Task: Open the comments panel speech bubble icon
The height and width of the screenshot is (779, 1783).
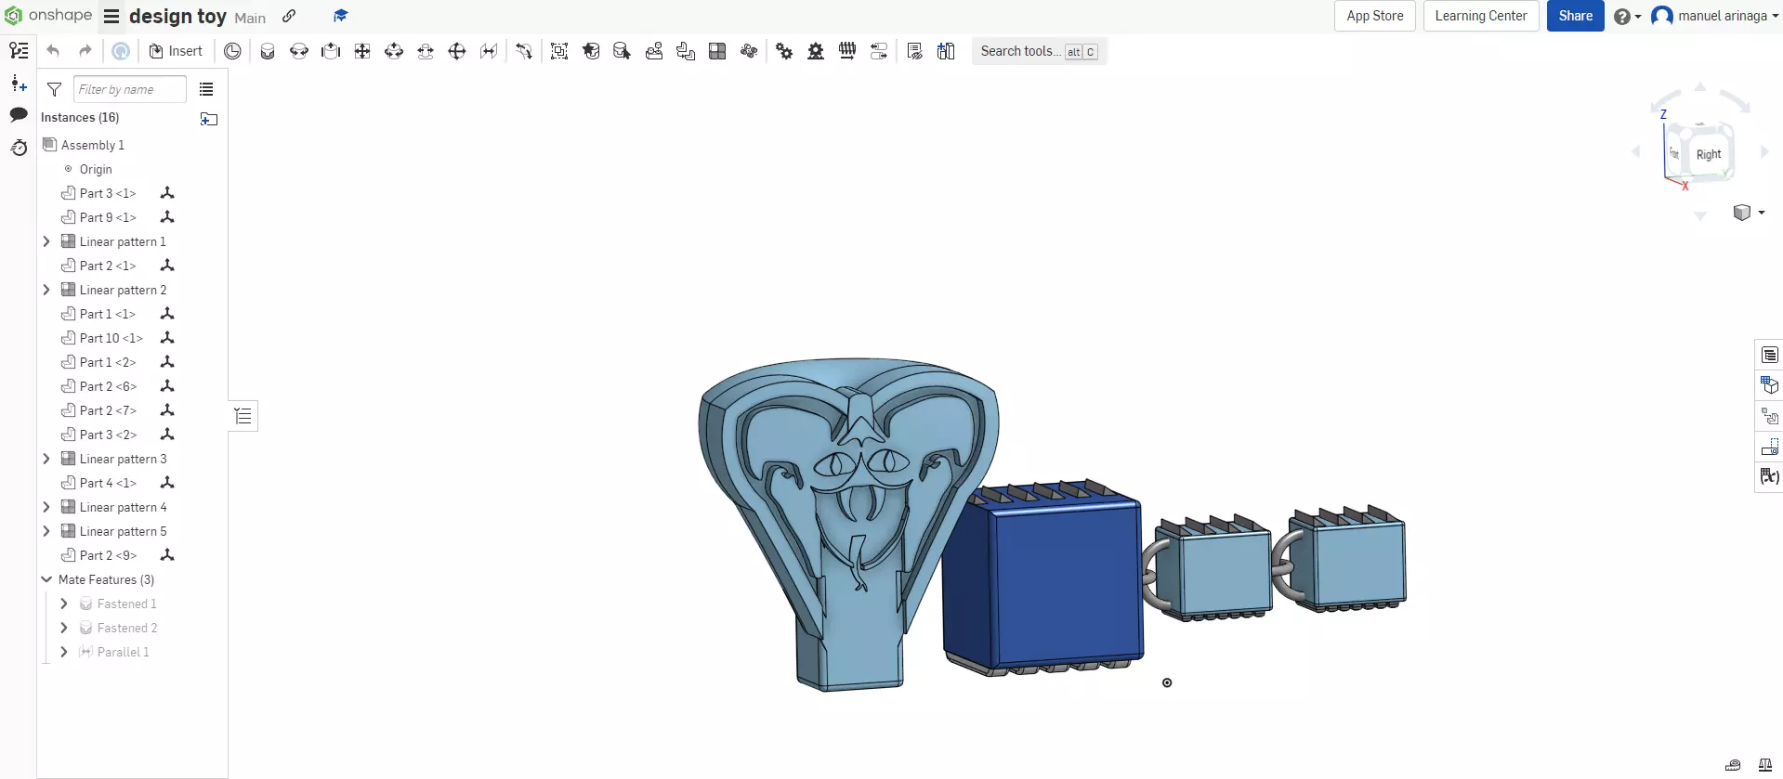Action: tap(19, 114)
